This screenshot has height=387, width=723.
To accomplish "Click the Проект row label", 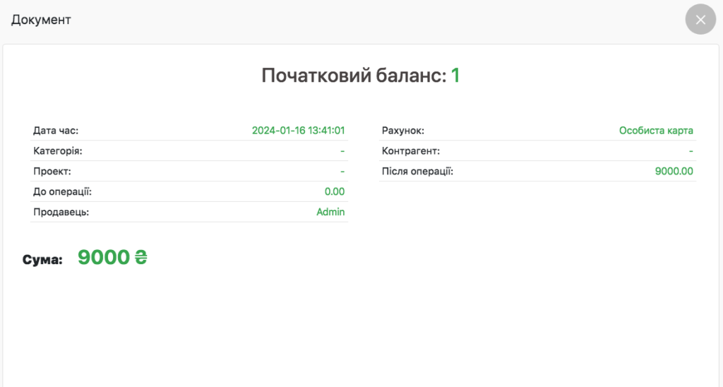I will (52, 172).
